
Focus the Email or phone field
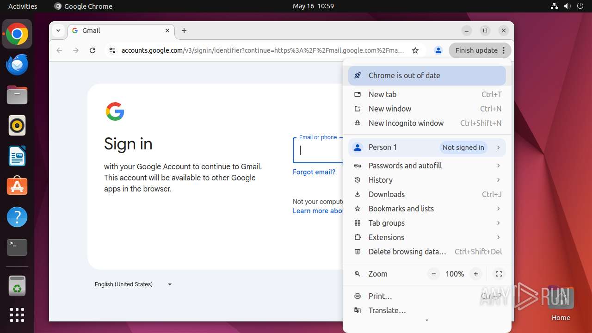pyautogui.click(x=318, y=150)
